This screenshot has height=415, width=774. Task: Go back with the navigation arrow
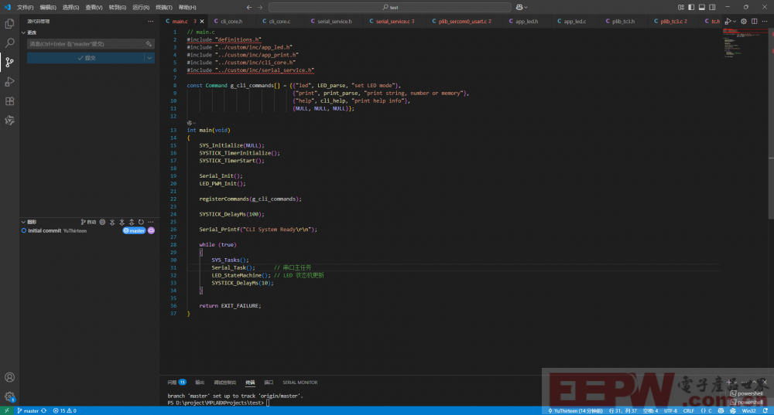tap(248, 8)
